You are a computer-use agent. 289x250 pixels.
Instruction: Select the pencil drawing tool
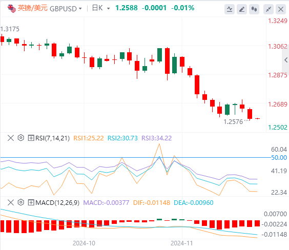tap(242, 9)
